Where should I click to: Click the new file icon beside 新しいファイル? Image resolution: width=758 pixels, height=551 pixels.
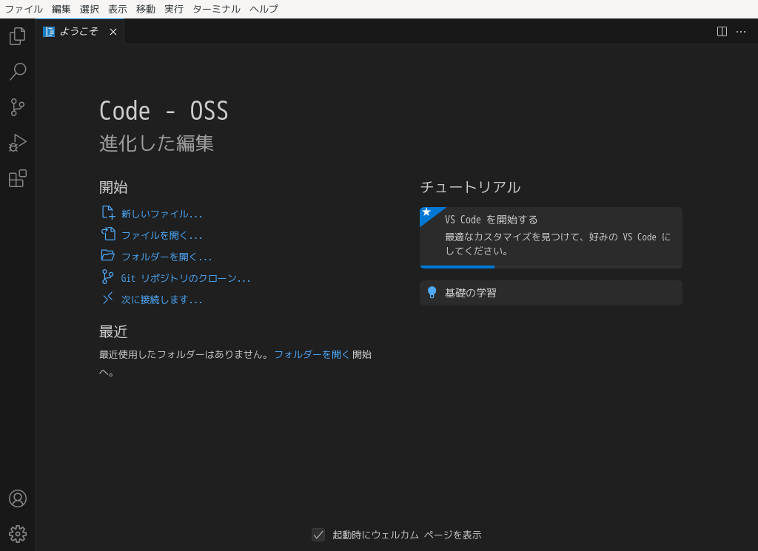[x=108, y=212]
